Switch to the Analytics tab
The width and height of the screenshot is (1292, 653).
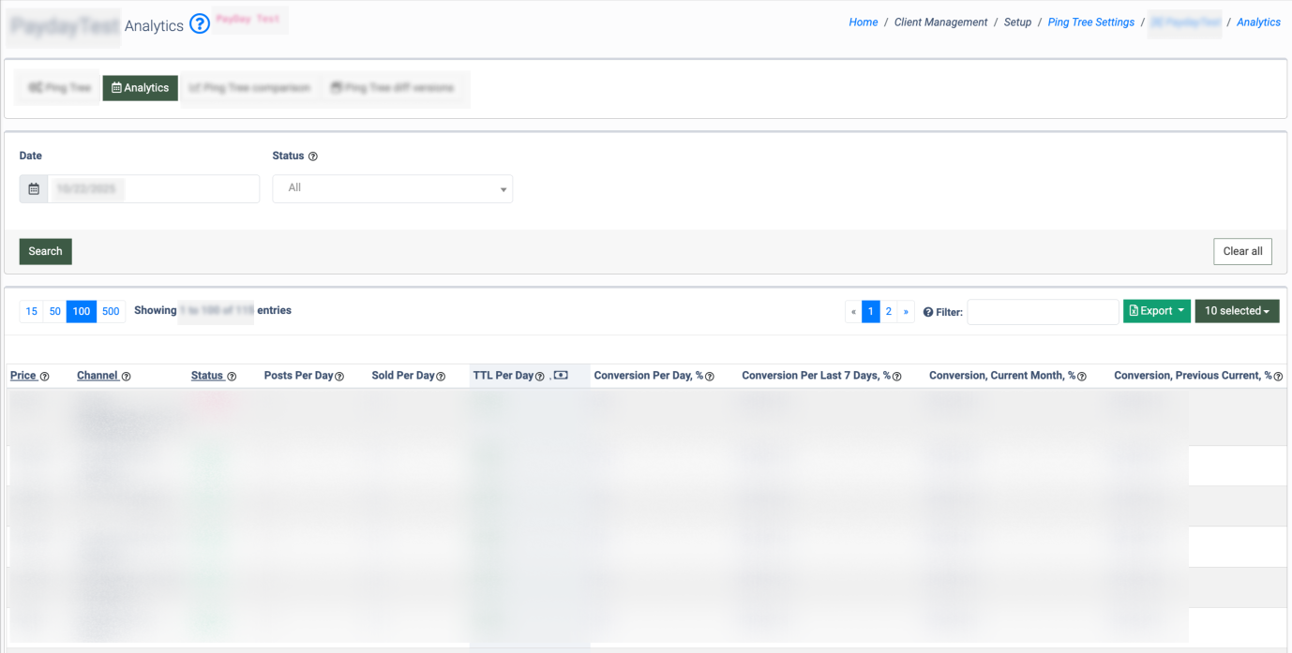click(x=140, y=88)
